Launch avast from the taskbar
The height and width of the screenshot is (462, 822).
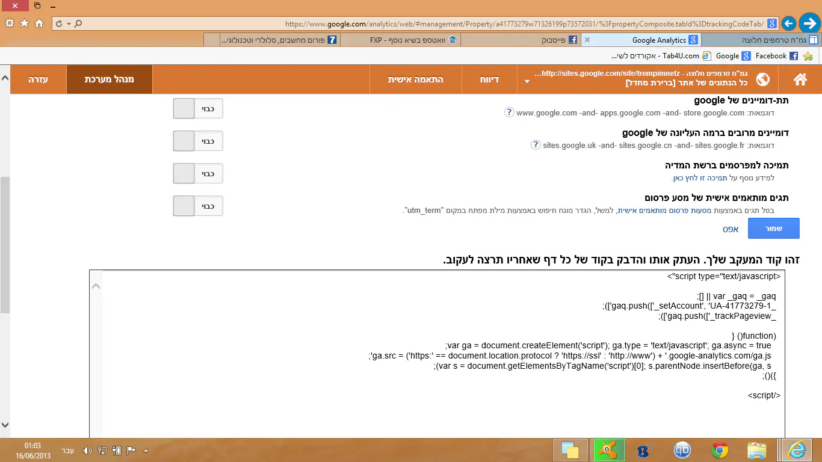coord(609,450)
